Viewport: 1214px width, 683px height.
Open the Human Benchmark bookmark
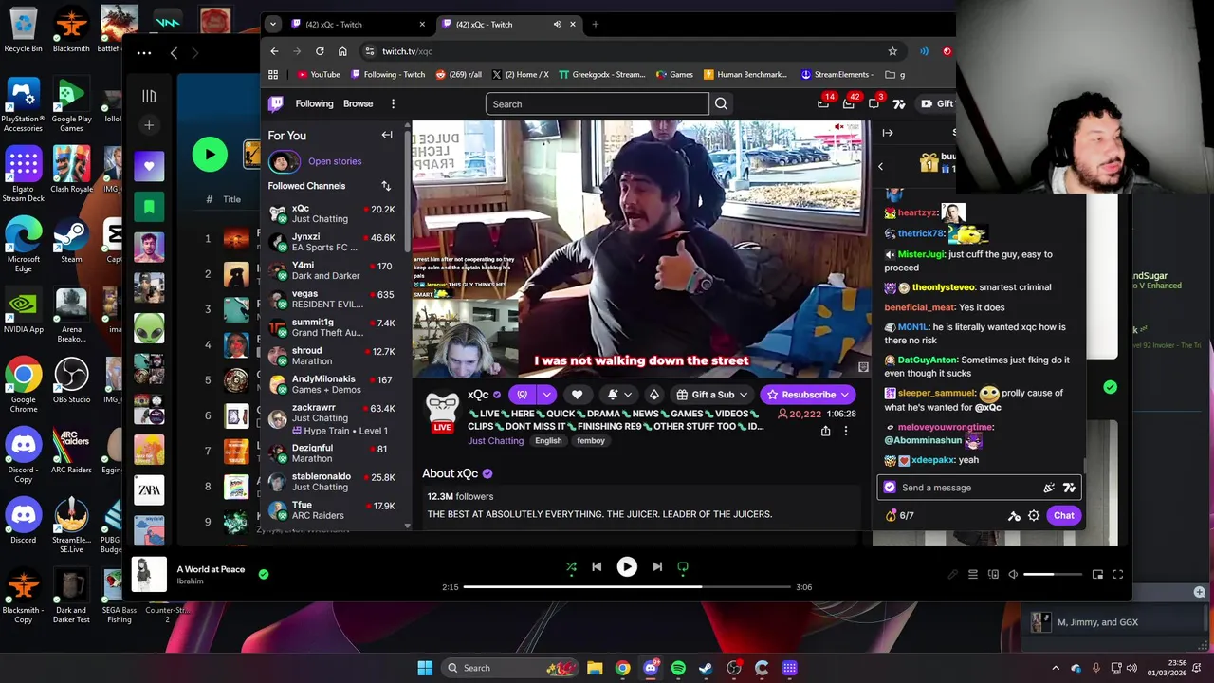(x=745, y=74)
